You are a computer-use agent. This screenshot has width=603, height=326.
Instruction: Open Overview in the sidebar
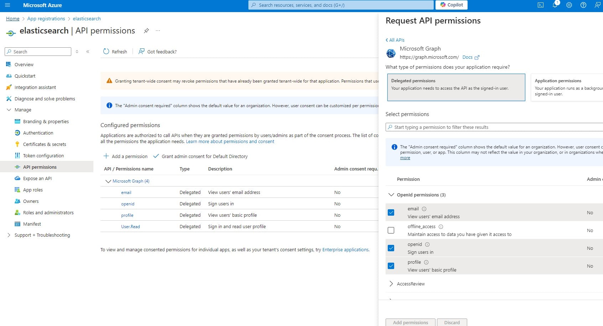click(x=24, y=64)
